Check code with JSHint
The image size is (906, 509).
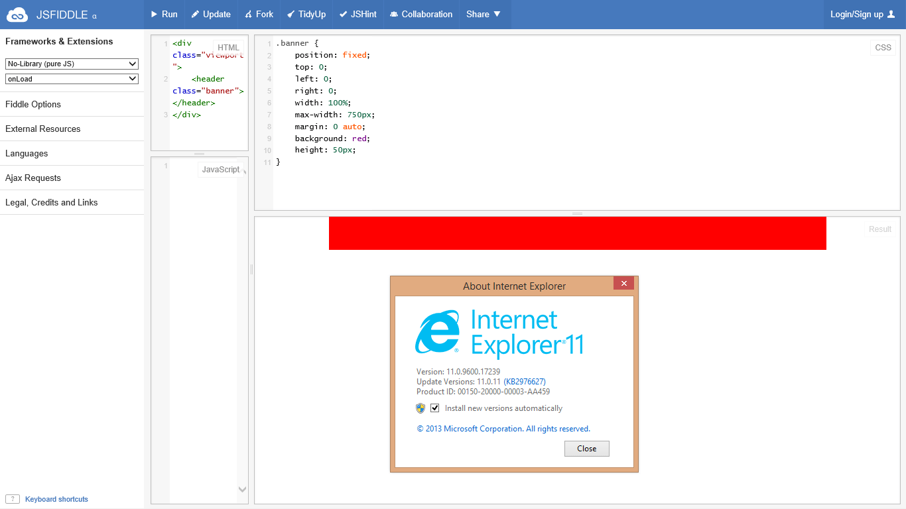357,14
